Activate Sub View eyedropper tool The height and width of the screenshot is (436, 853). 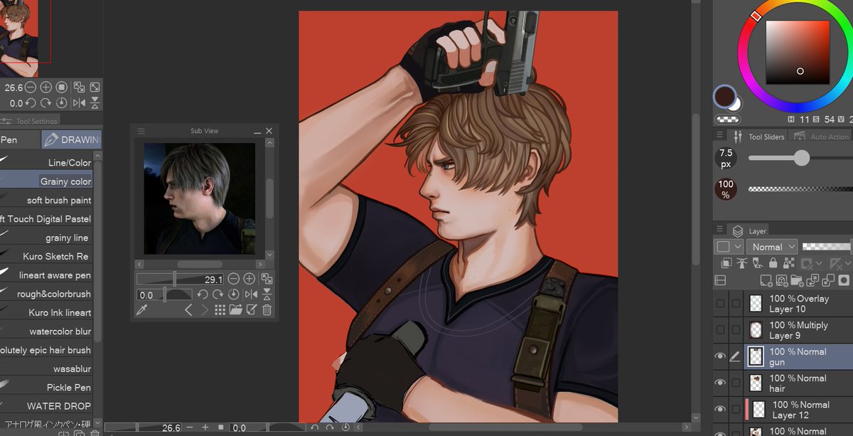point(141,310)
